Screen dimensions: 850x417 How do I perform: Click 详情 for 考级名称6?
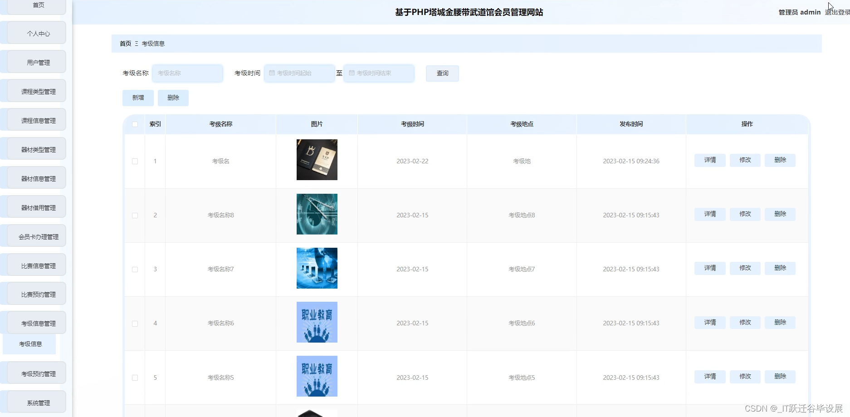point(710,323)
